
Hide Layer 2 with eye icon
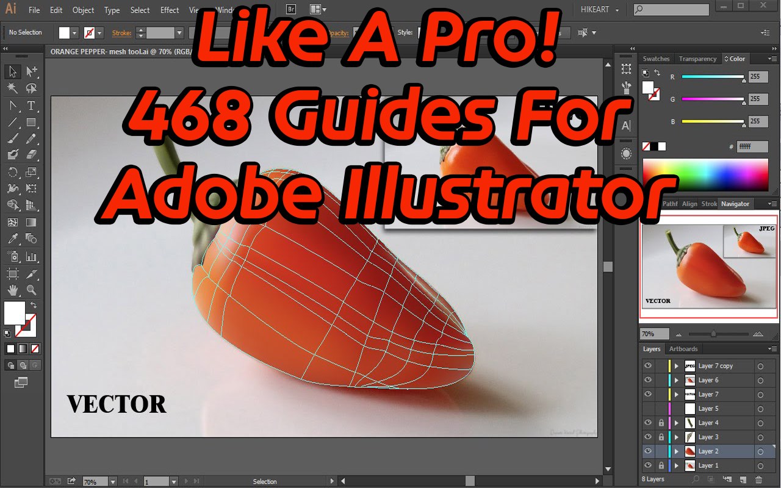tap(648, 451)
